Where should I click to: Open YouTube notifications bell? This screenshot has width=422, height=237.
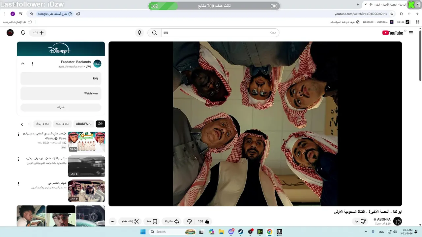point(23,33)
